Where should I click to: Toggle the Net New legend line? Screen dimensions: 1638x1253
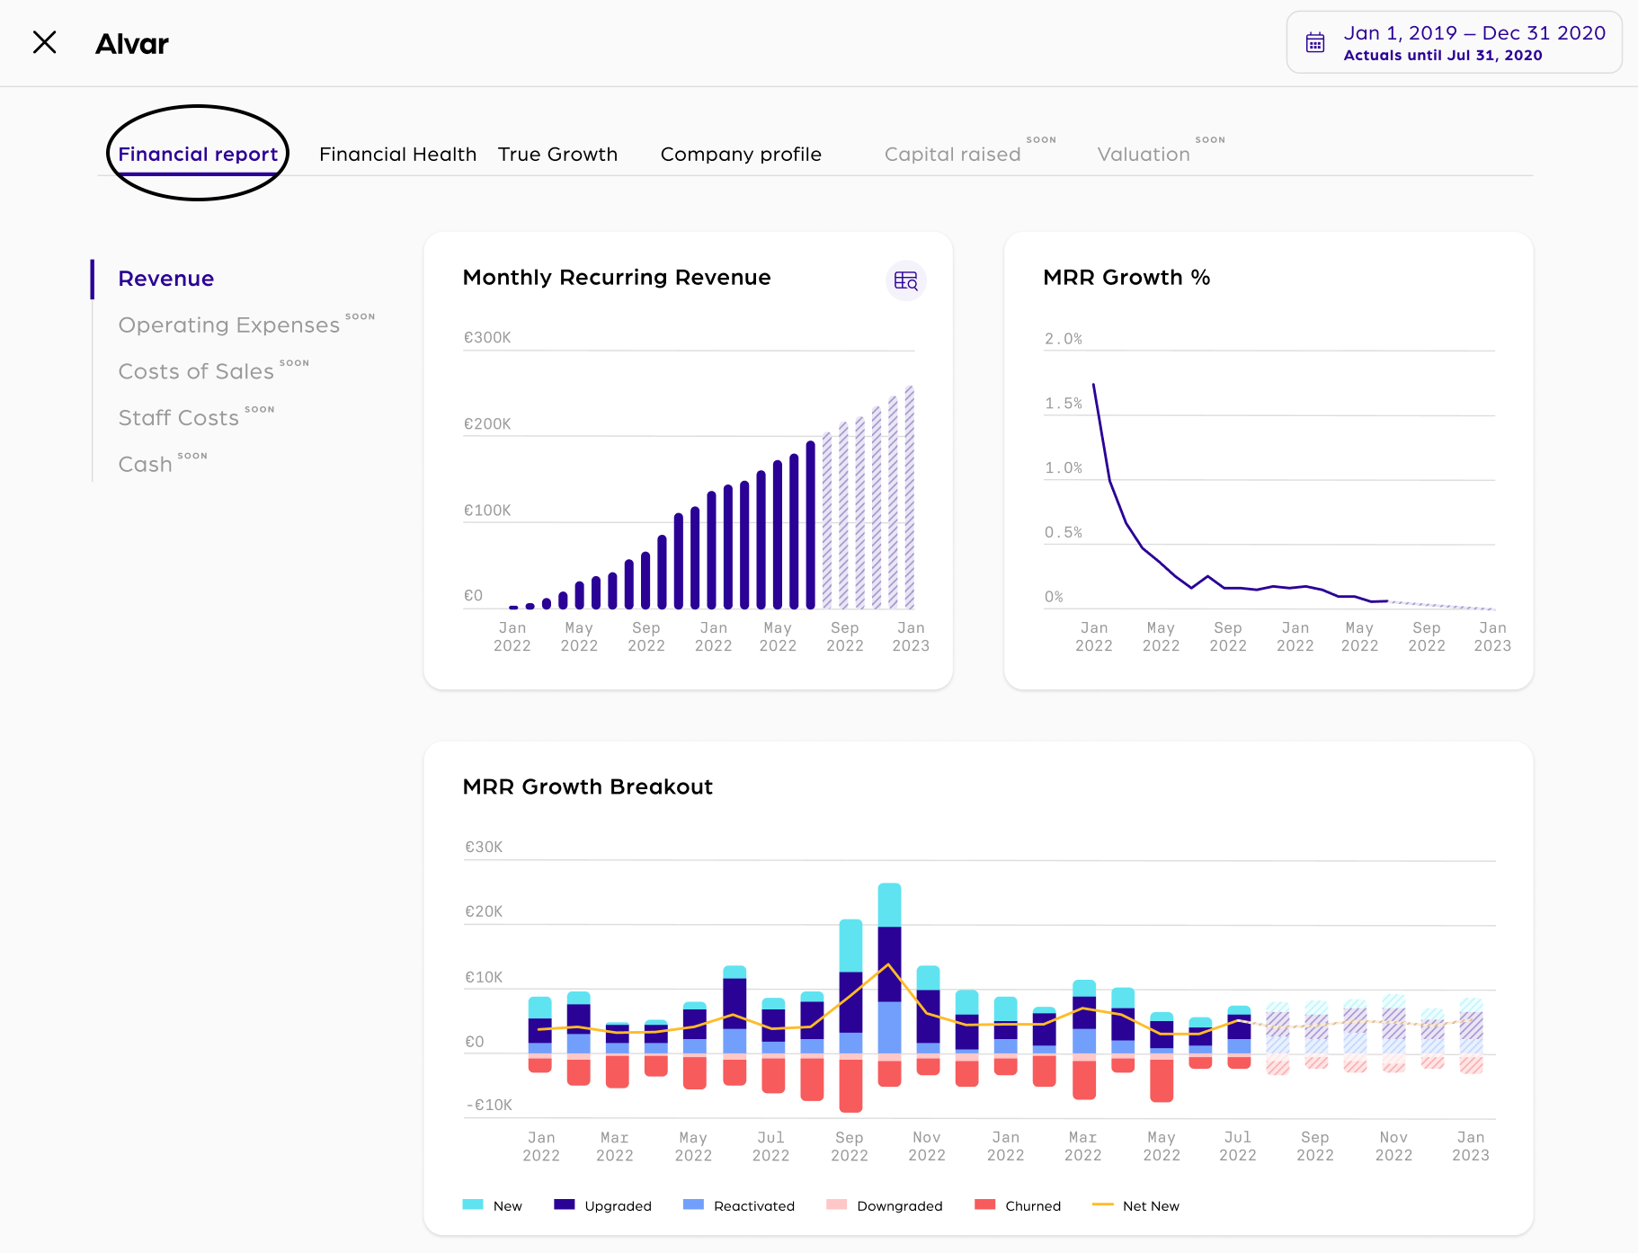[x=1103, y=1204]
